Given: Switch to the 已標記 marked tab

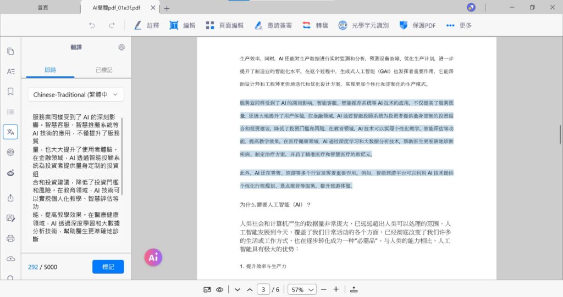Looking at the screenshot, I should pos(104,70).
